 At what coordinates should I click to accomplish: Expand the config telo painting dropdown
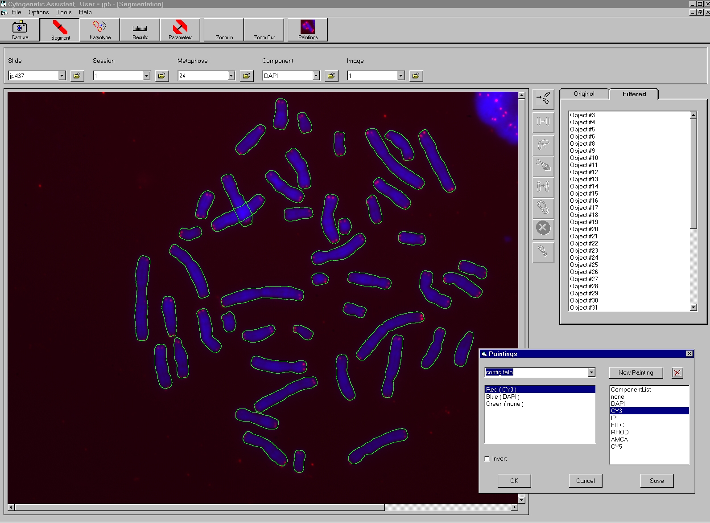pos(592,372)
